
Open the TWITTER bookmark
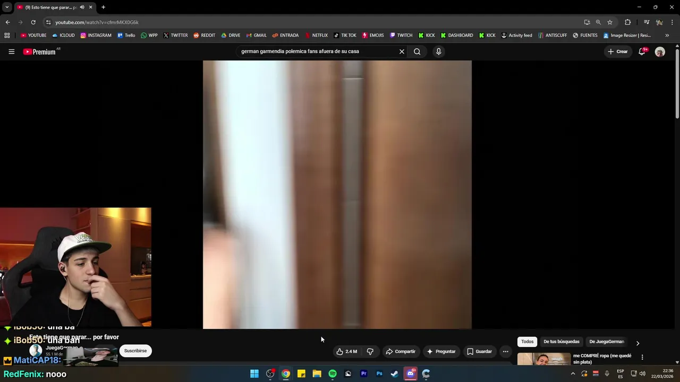coord(175,36)
